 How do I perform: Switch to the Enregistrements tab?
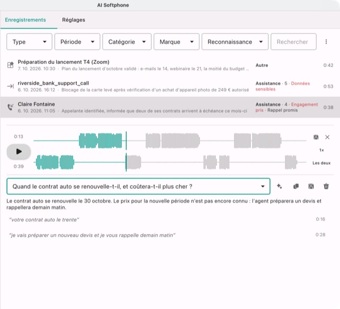[x=25, y=20]
